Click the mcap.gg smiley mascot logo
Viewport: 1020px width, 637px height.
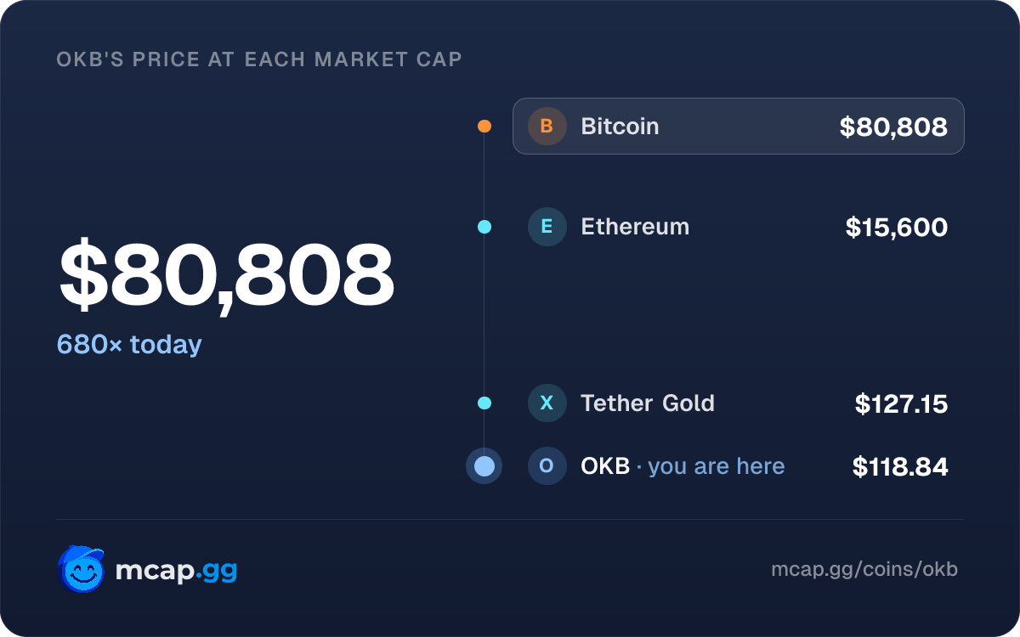click(82, 569)
